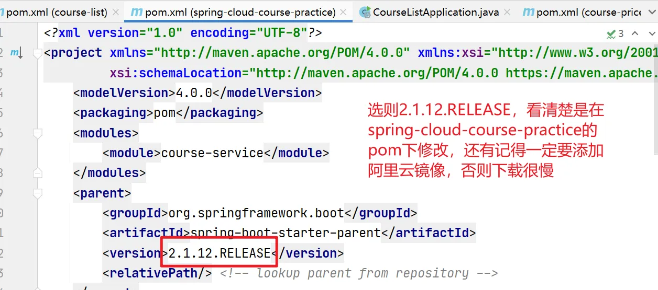
Task: Click the artifactId value spring-boot-starter-parent
Action: [x=286, y=233]
